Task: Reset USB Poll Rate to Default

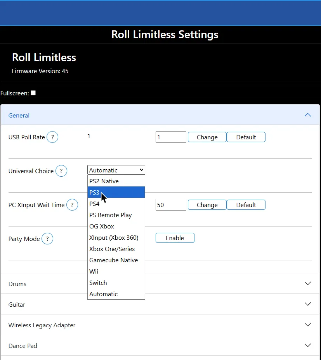Action: coord(246,137)
